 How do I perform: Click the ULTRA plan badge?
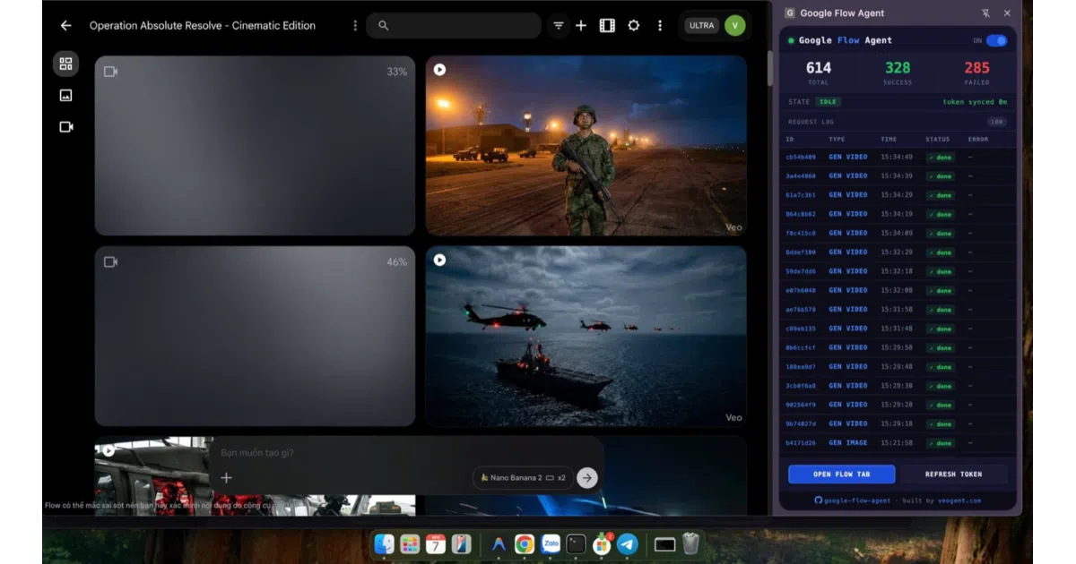click(702, 26)
